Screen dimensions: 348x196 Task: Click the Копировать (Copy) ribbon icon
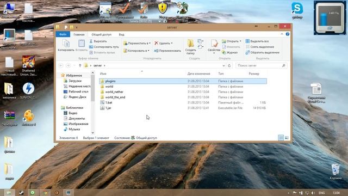pyautogui.click(x=66, y=45)
